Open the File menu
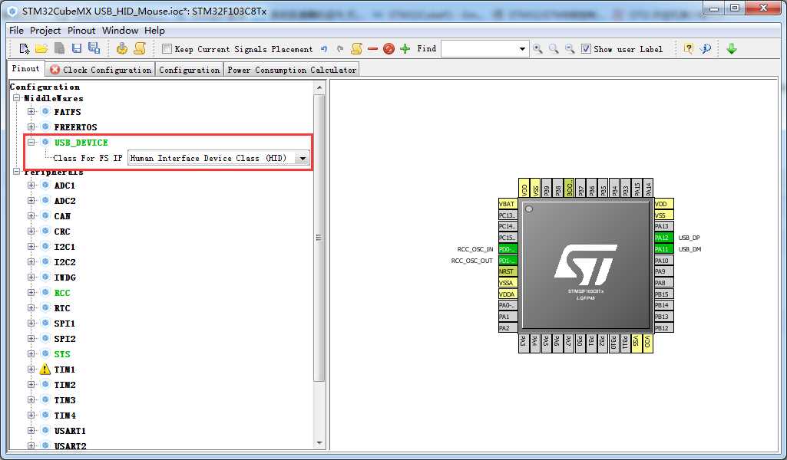The image size is (787, 460). (x=16, y=31)
